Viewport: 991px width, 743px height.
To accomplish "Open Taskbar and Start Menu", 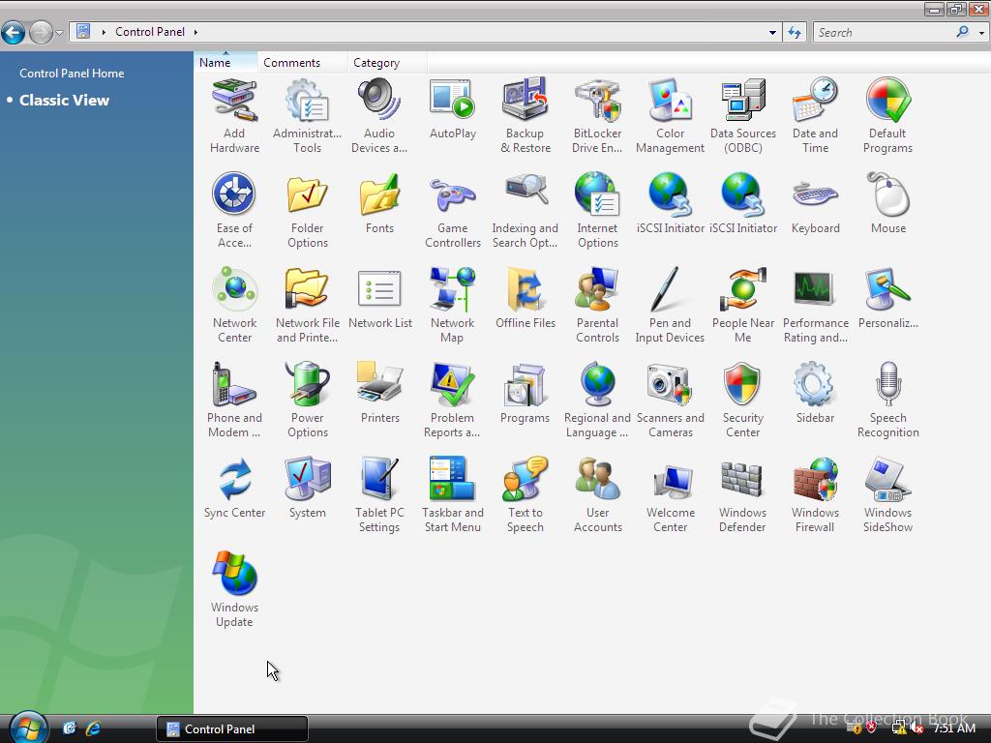I will (x=453, y=494).
